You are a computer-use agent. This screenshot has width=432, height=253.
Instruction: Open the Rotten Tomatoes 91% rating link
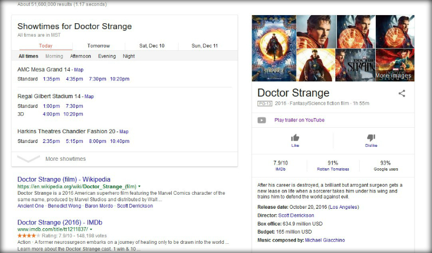(333, 166)
